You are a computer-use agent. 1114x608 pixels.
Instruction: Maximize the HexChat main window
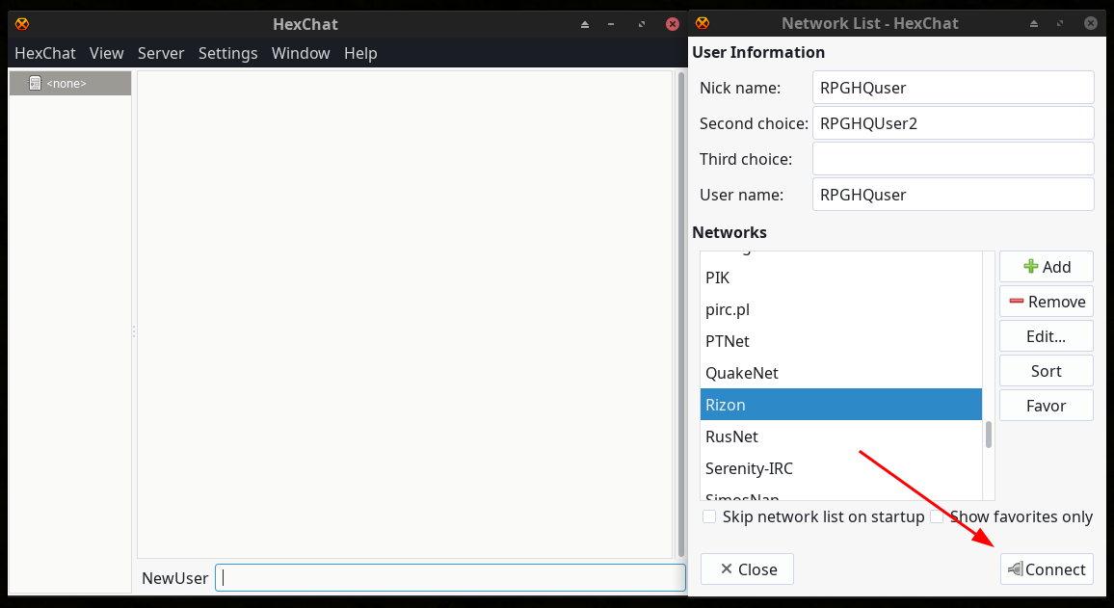point(642,24)
